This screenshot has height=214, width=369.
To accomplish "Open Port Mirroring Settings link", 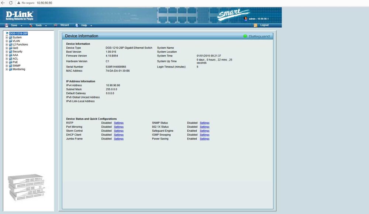I will point(118,127).
